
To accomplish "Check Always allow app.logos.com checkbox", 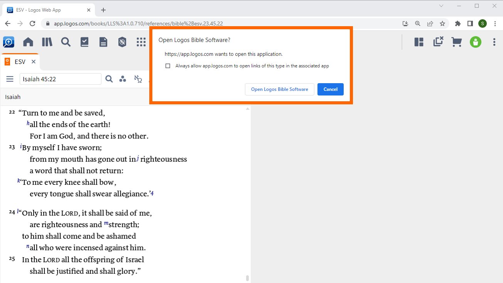I will click(168, 66).
